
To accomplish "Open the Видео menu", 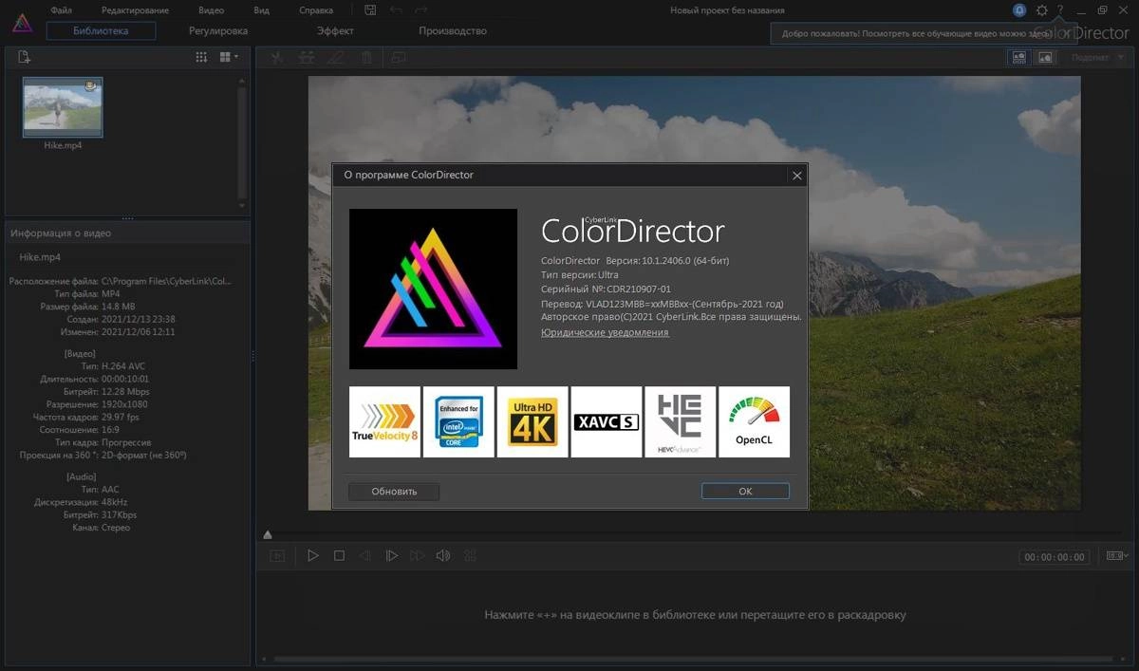I will coord(212,10).
